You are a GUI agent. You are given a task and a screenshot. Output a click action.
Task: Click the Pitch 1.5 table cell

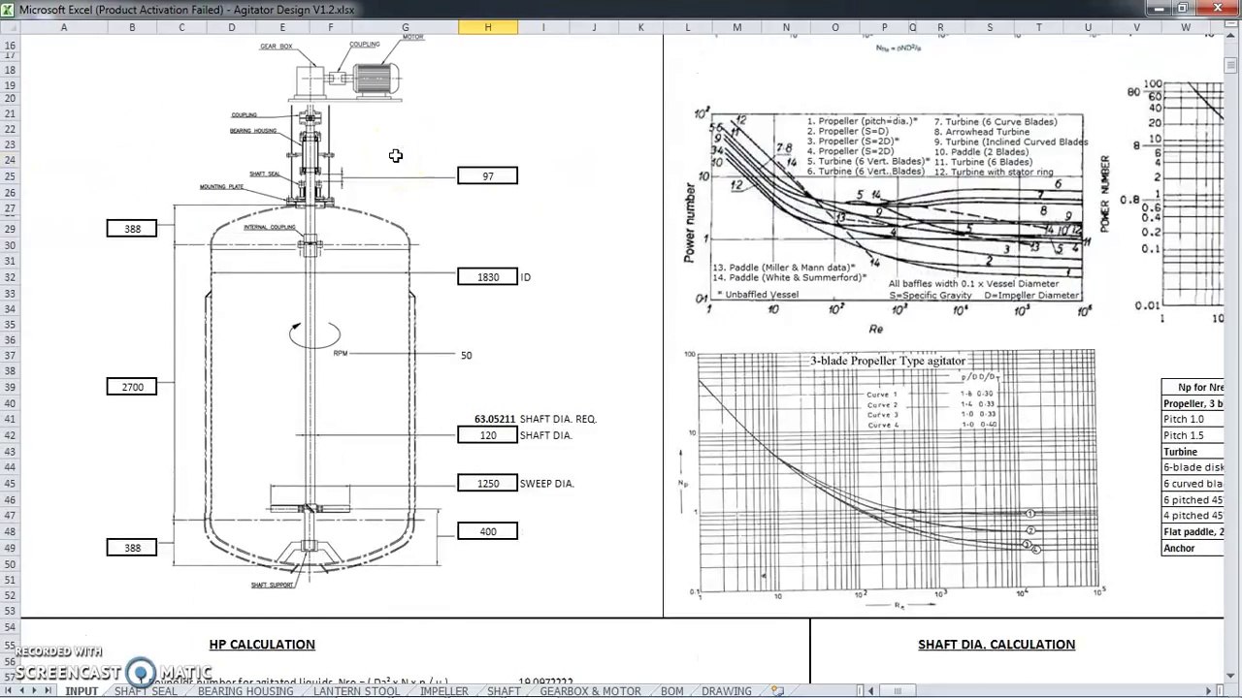pos(1193,435)
